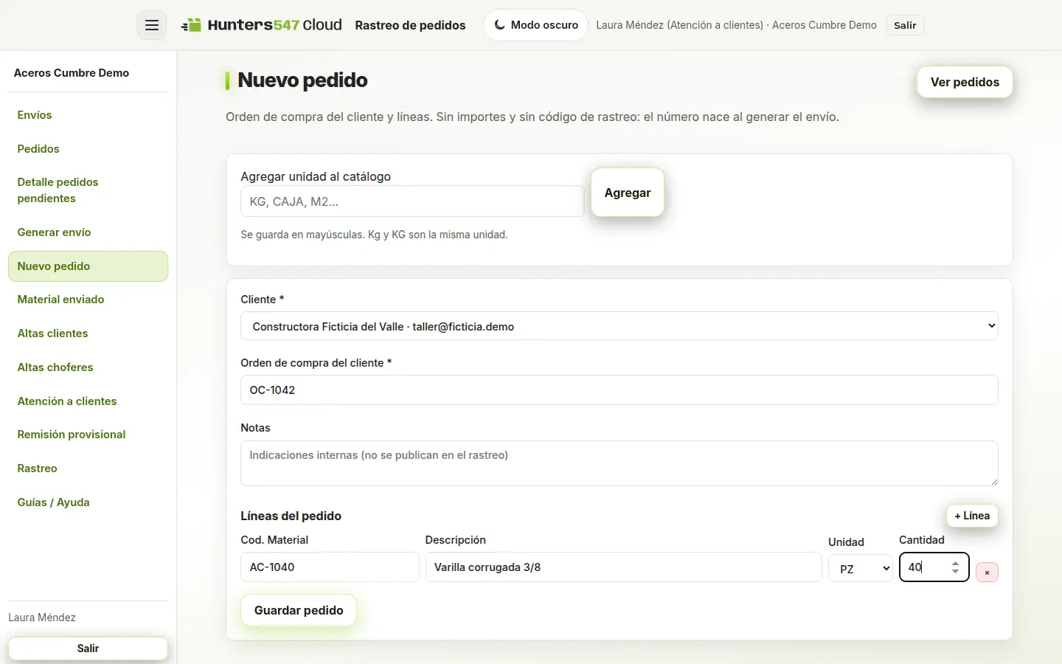Open the hamburger menu button

click(152, 25)
